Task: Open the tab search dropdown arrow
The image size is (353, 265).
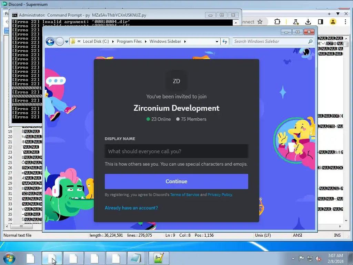Action: [x=338, y=14]
